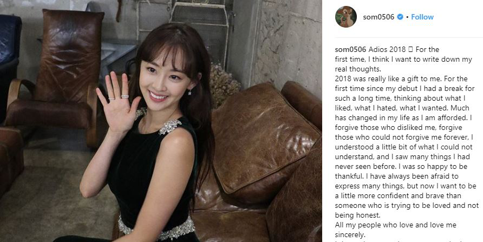Click the caption line starting 'All my people'

pos(395,225)
